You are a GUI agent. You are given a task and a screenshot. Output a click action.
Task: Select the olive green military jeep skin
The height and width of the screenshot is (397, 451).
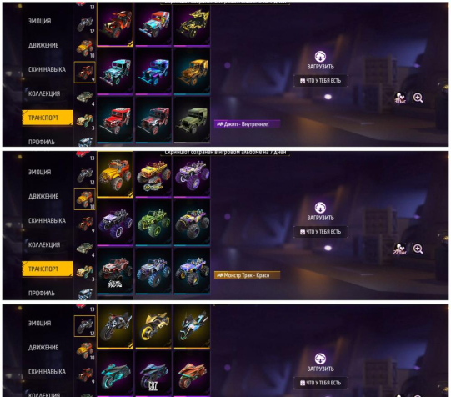tap(192, 119)
